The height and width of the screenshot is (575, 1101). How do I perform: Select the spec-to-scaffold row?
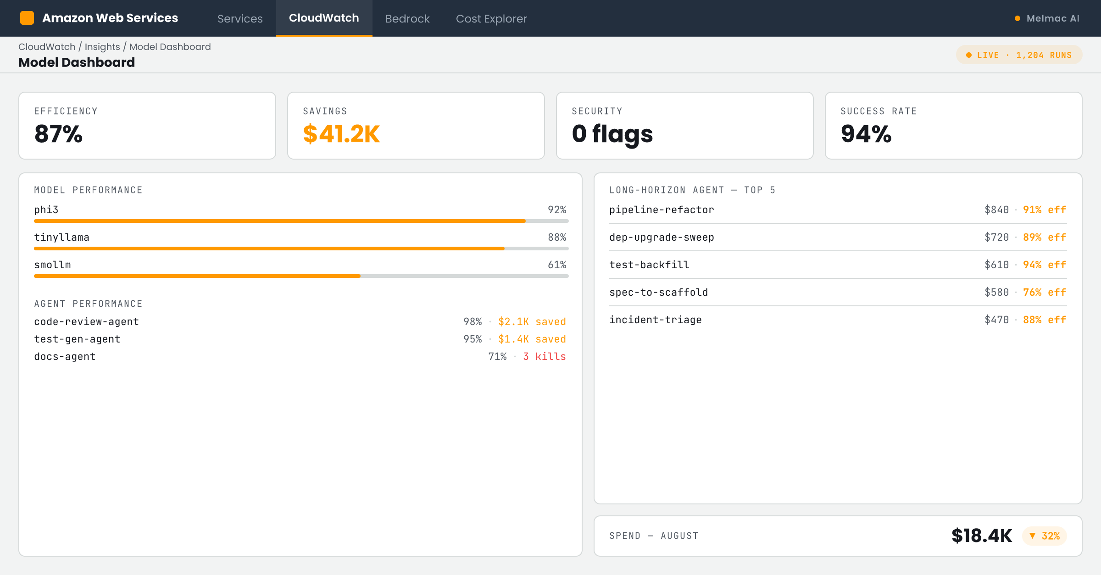838,293
